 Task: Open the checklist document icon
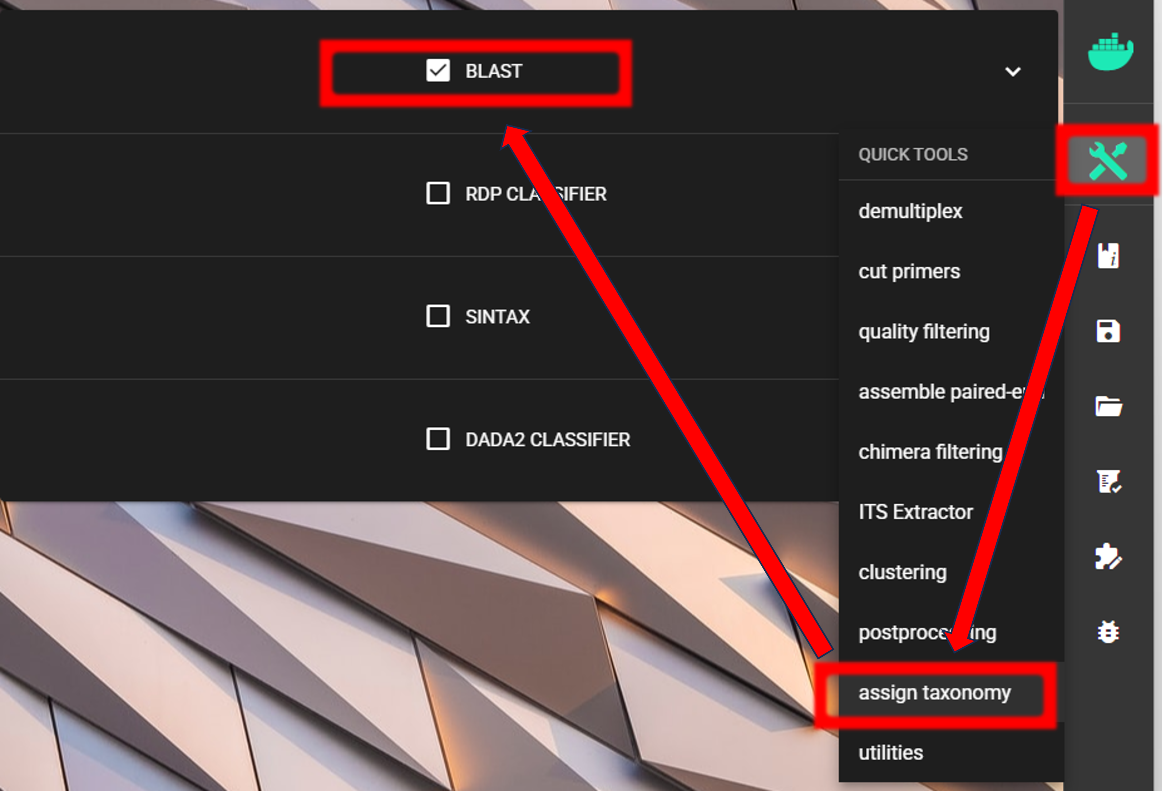[x=1108, y=482]
